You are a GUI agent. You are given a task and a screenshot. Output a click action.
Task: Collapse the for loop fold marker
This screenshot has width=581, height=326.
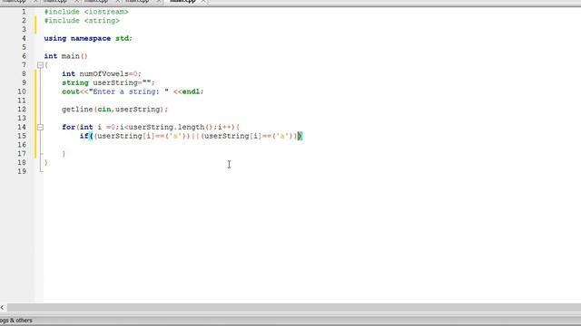(40, 127)
